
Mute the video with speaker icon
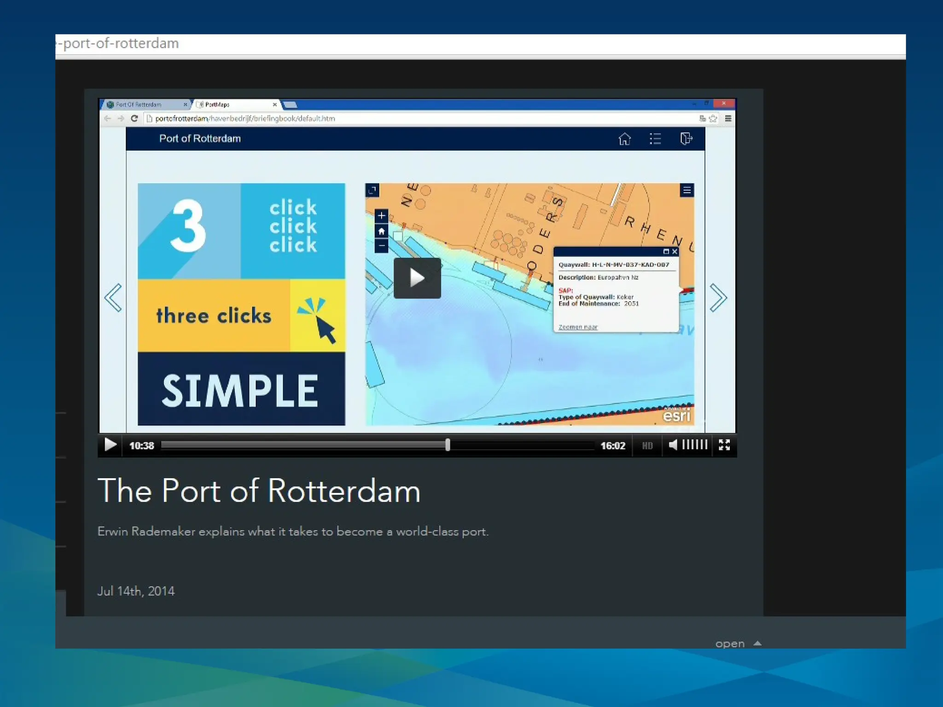click(x=673, y=445)
